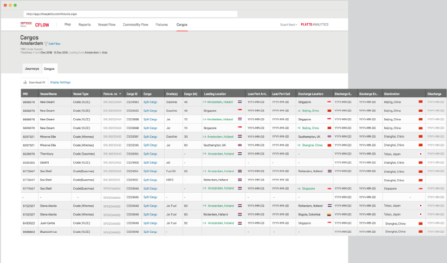Click the download icon in Download All
Image resolution: width=447 pixels, height=263 pixels.
25,83
